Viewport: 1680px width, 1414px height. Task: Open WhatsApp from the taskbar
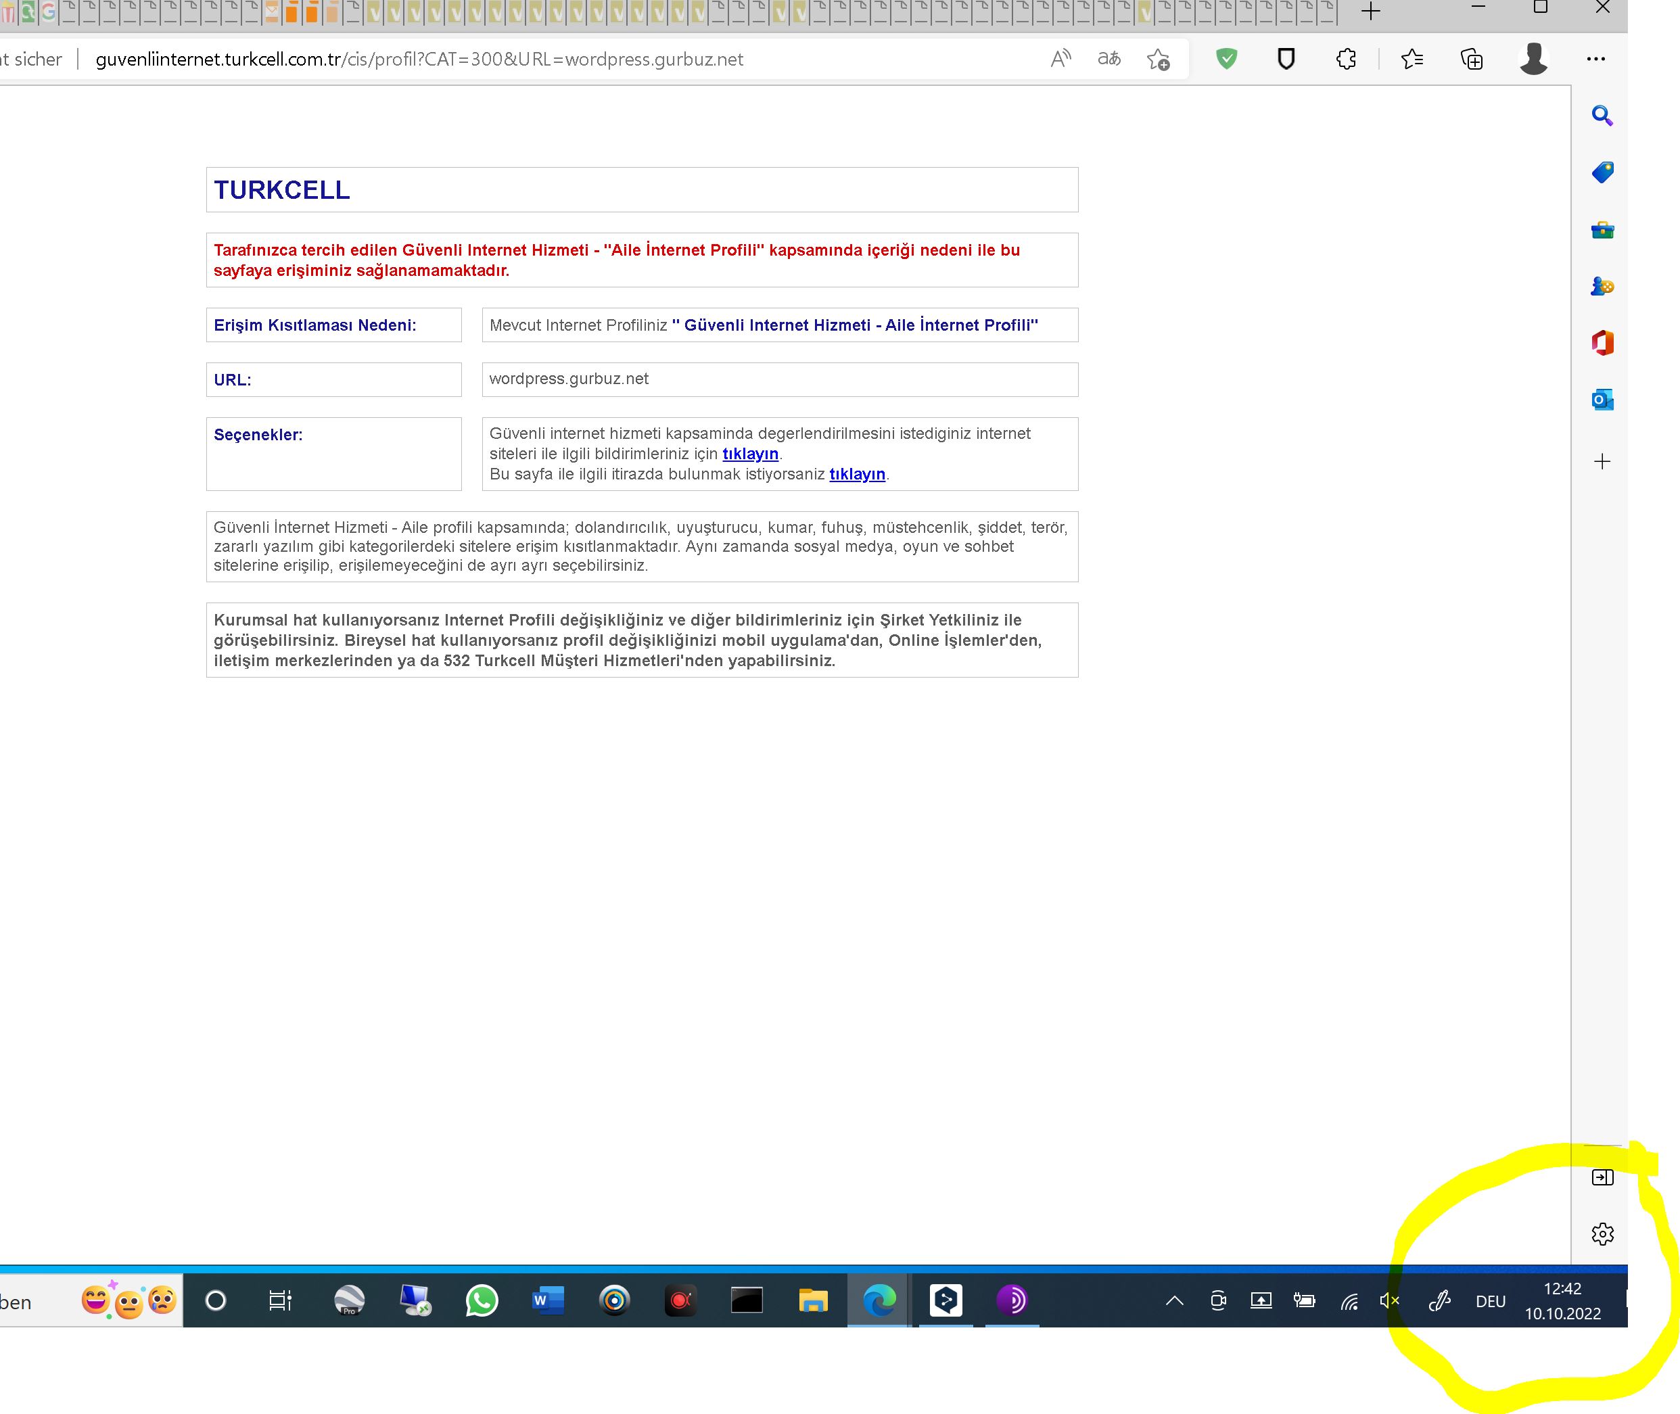tap(482, 1300)
